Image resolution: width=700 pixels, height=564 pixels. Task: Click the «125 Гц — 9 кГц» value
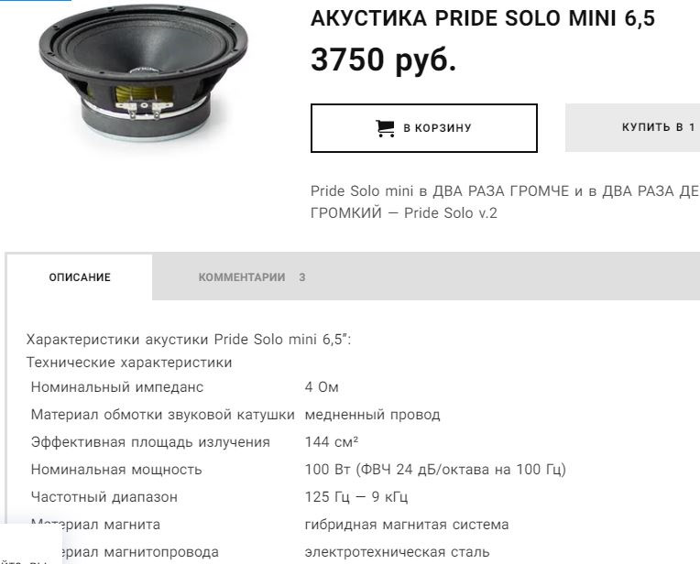[356, 497]
